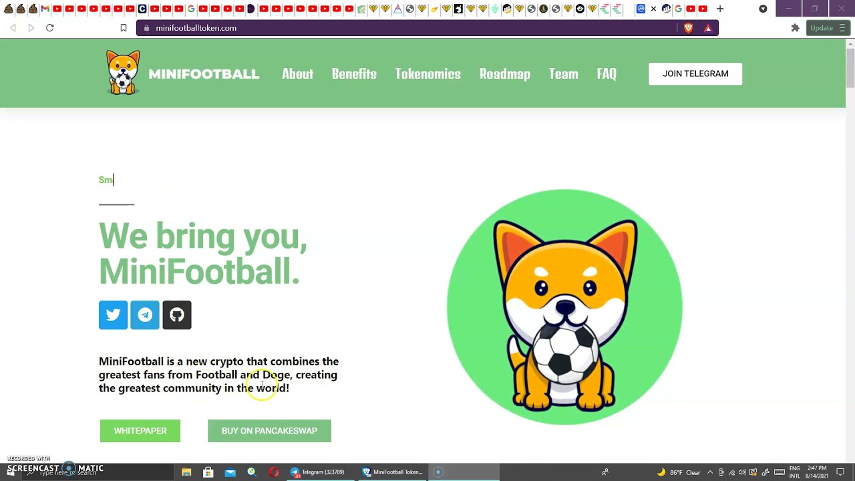The width and height of the screenshot is (855, 481).
Task: Open Brave Shields lion icon
Action: tap(689, 28)
